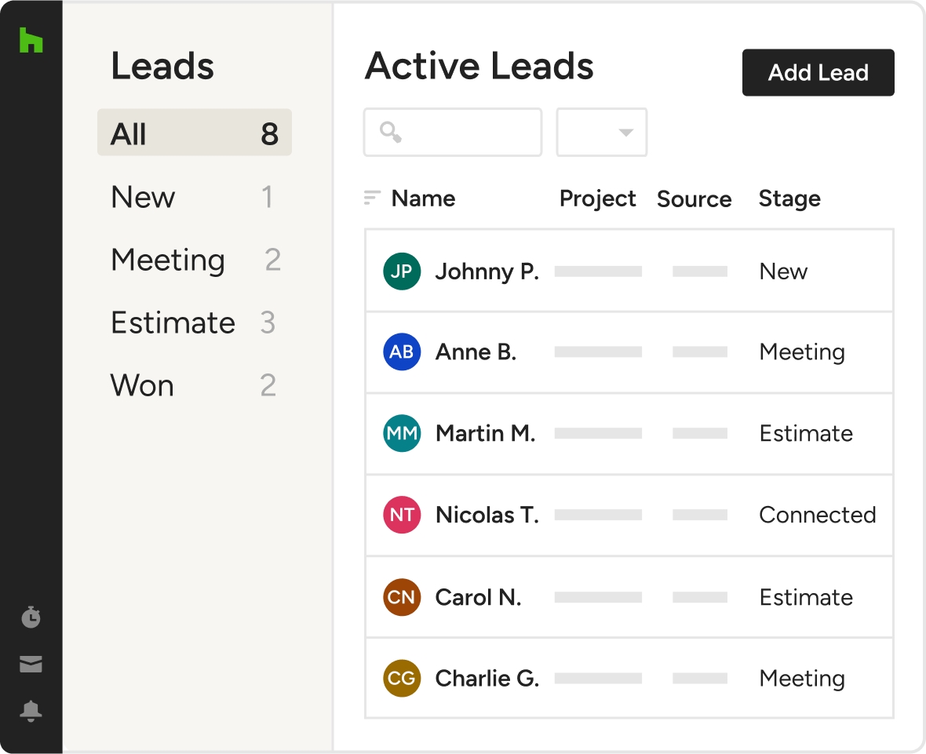
Task: Open the inbox mail icon in sidebar
Action: point(31,665)
